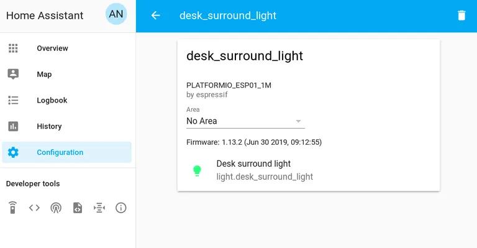This screenshot has width=477, height=248.
Task: Click the Overview grid icon
Action: click(x=13, y=48)
